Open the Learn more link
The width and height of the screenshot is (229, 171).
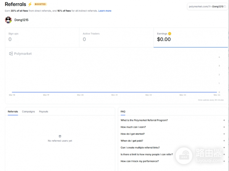pos(105,11)
